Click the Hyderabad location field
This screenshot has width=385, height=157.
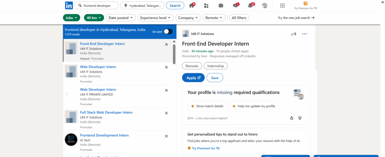click(142, 5)
